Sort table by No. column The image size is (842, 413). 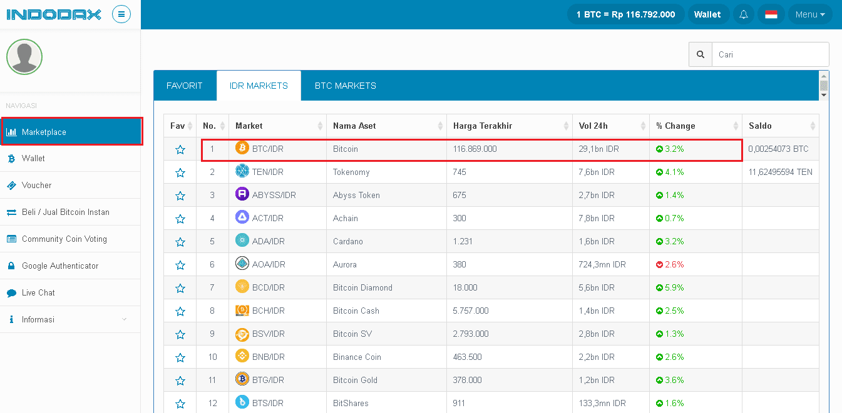tap(212, 126)
